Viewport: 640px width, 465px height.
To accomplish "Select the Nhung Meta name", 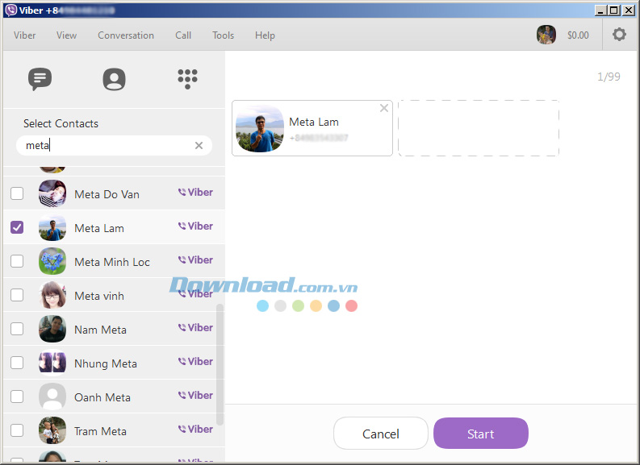I will tap(106, 363).
